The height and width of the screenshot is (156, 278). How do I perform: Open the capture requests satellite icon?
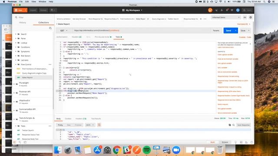(216, 10)
